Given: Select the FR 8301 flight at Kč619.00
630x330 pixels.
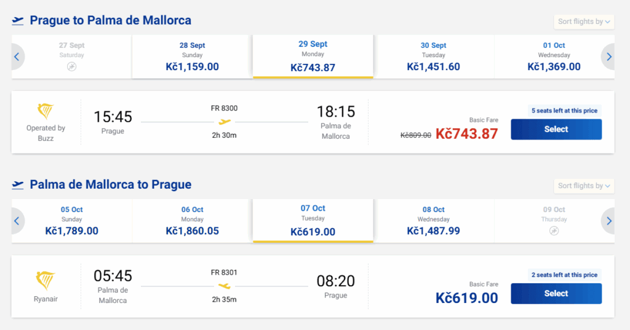Looking at the screenshot, I should click(556, 293).
